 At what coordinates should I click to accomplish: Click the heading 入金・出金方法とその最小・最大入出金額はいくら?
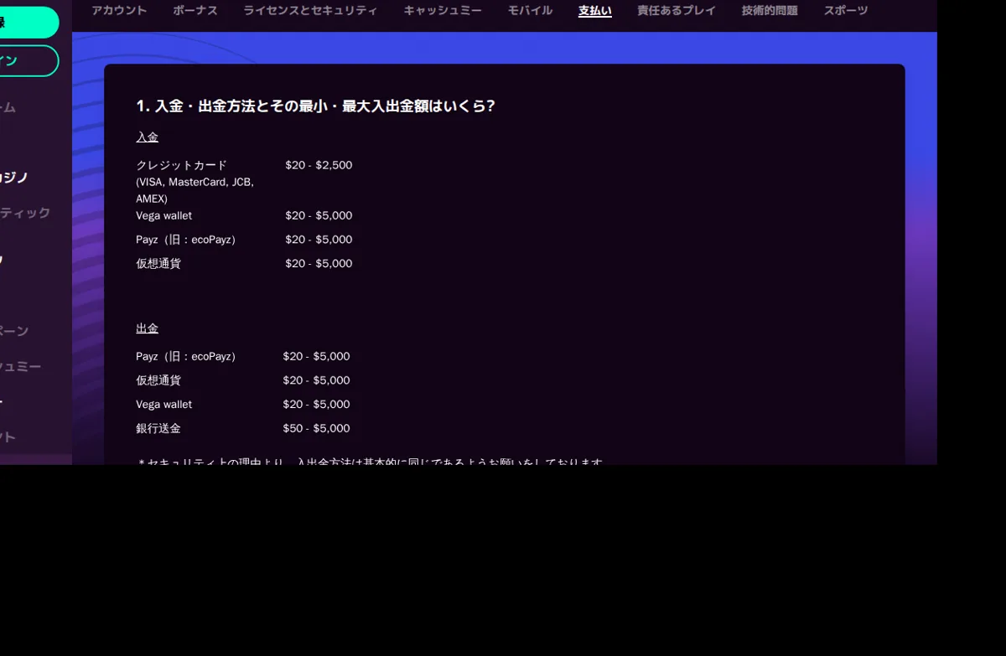pos(315,106)
